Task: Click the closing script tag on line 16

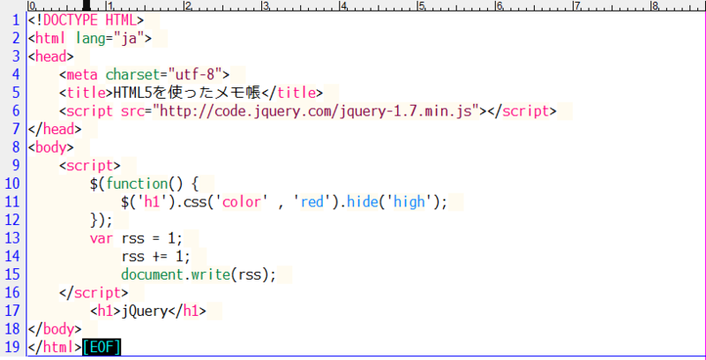Action: click(x=94, y=293)
